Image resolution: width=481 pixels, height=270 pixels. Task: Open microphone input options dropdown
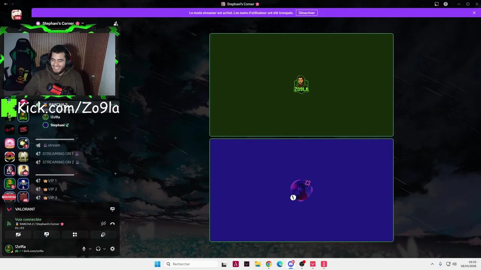tap(90, 249)
